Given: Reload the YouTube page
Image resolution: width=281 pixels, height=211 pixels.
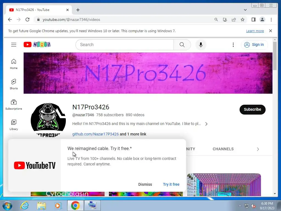Looking at the screenshot, I should [x=27, y=20].
